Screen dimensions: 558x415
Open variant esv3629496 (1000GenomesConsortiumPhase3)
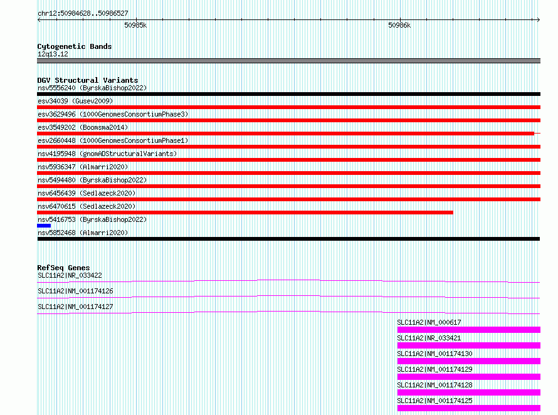(x=113, y=114)
